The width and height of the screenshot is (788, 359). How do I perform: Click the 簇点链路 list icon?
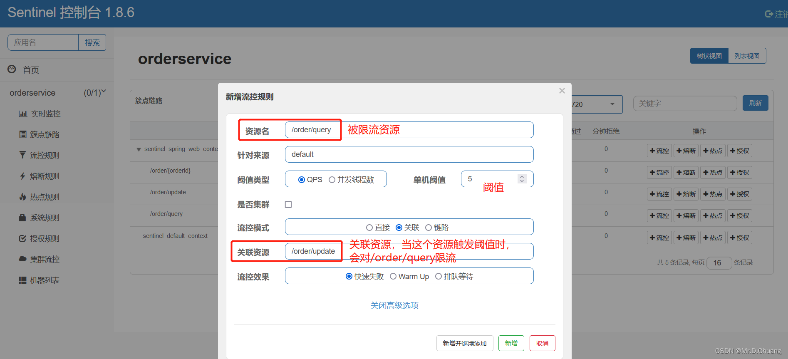click(x=23, y=134)
